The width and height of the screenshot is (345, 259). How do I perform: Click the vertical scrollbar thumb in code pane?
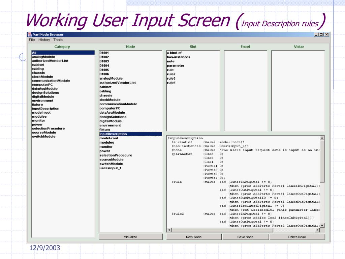coord(322,161)
